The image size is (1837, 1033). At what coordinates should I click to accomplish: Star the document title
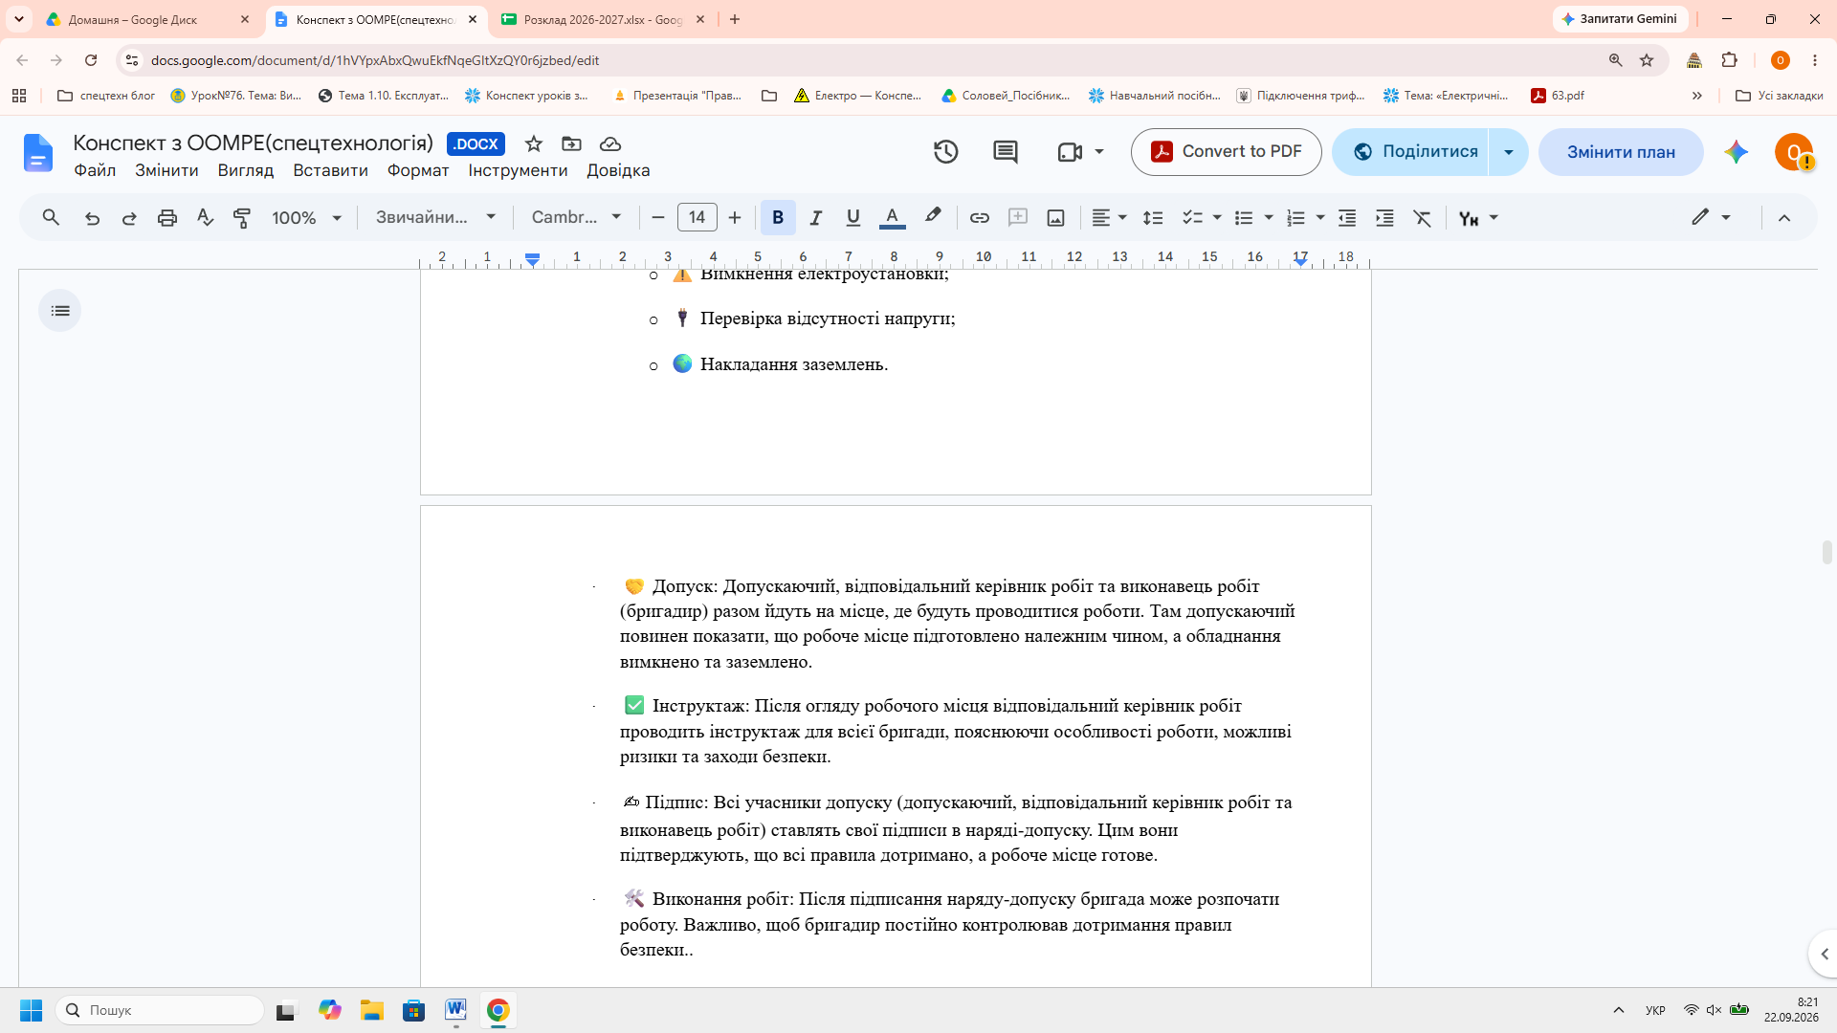(534, 143)
